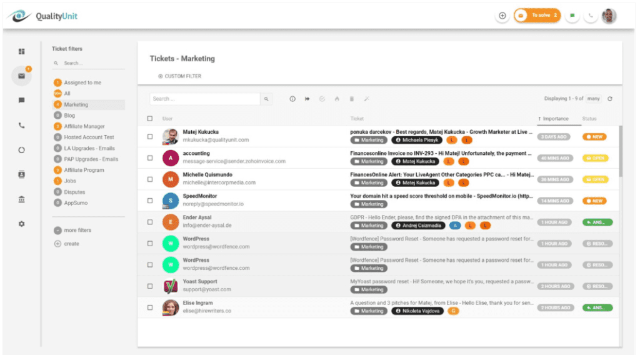The height and width of the screenshot is (355, 640).
Task: Click the Michaela Plesyk assignee tag
Action: point(417,140)
